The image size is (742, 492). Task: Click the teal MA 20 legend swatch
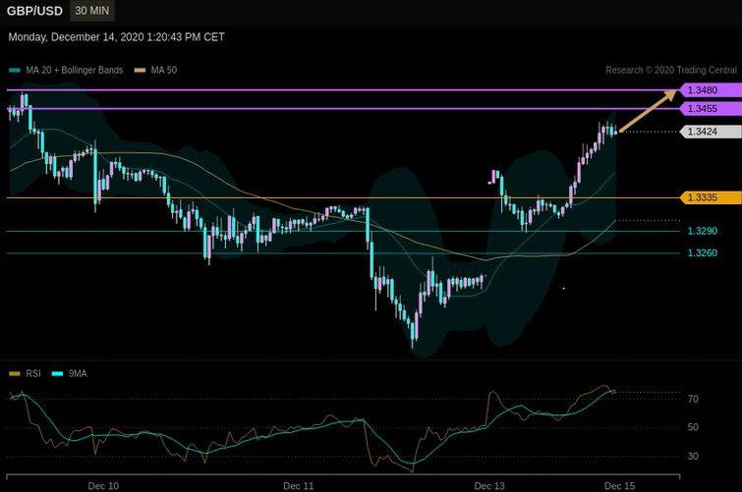[15, 71]
